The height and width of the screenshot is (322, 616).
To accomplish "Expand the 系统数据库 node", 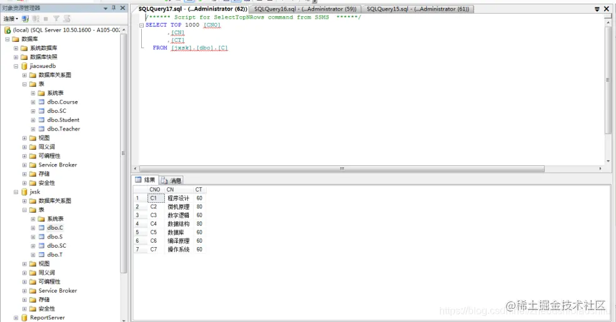I will [x=16, y=48].
